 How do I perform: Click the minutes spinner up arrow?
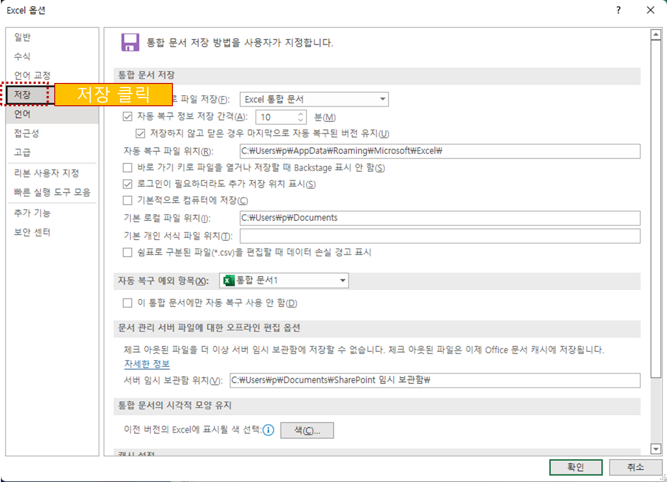[x=300, y=114]
